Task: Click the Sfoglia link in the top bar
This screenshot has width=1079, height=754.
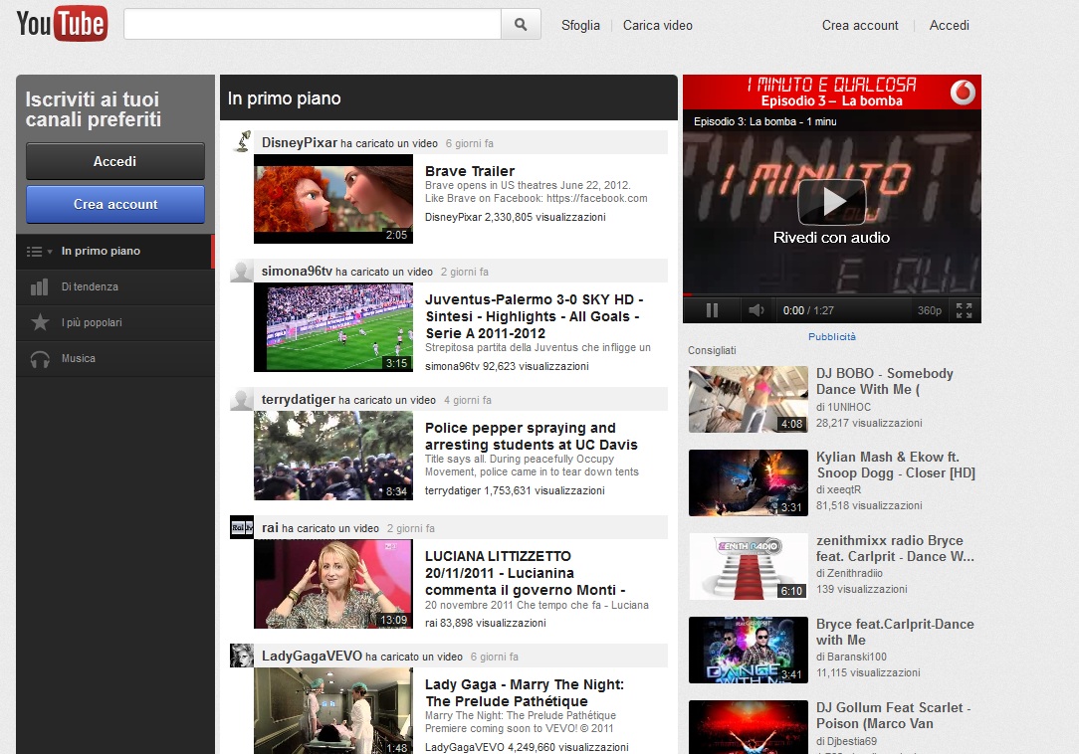Action: 580,26
